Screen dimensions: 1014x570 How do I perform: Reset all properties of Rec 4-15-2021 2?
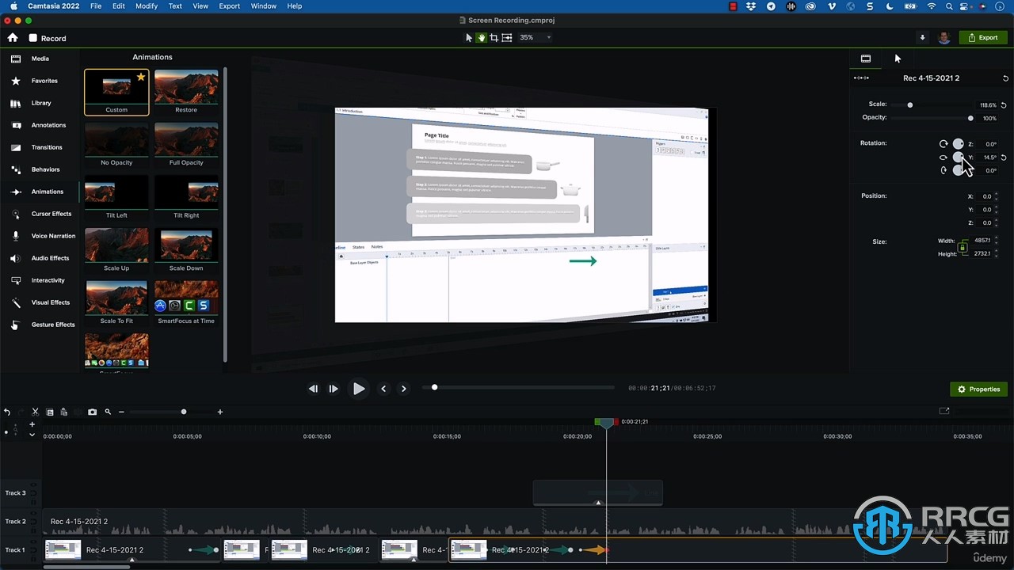[1005, 78]
